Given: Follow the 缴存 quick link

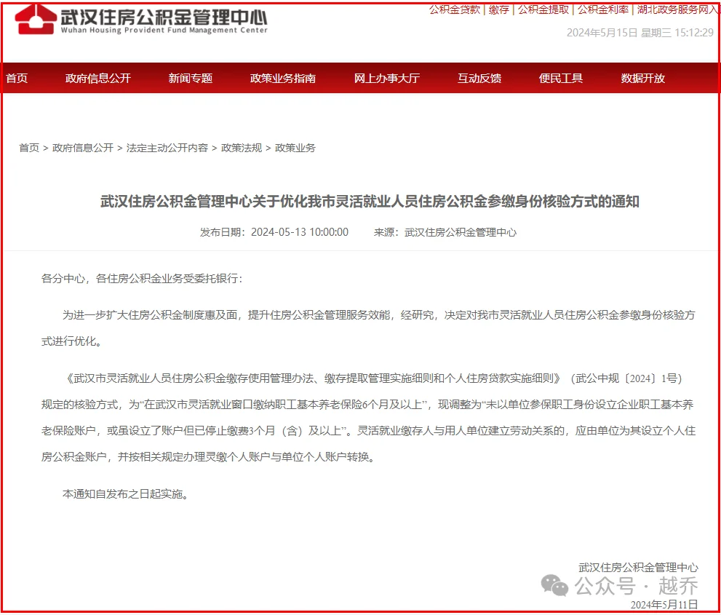Looking at the screenshot, I should [x=499, y=9].
